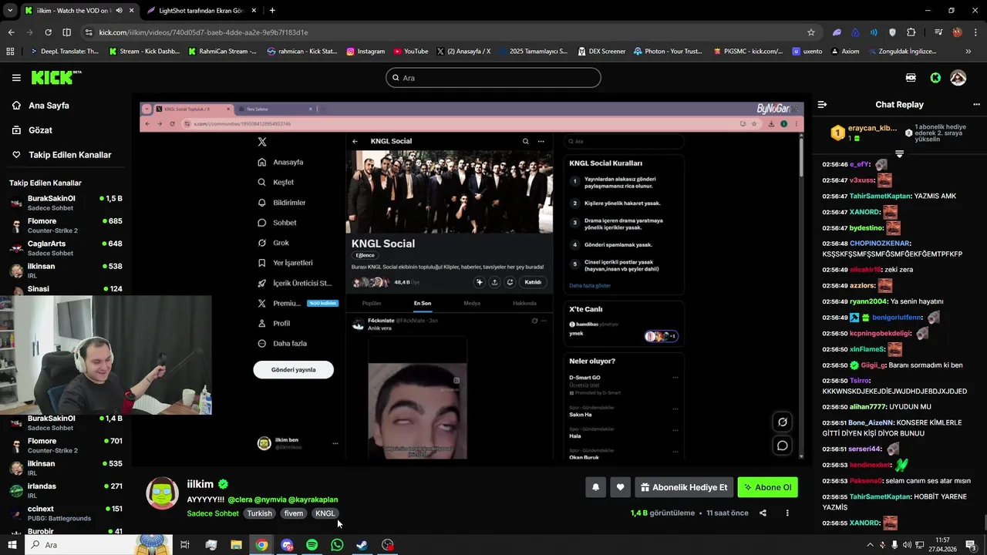
Task: Click the video rotate icon on the player
Action: point(782,422)
